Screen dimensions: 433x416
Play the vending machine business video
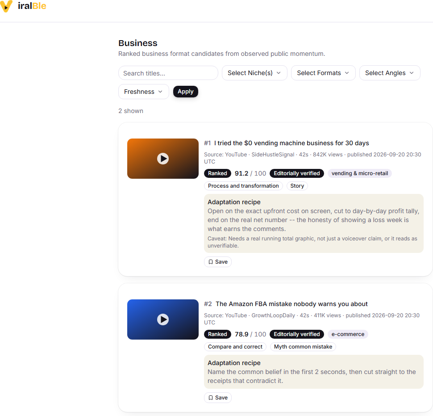pos(162,159)
